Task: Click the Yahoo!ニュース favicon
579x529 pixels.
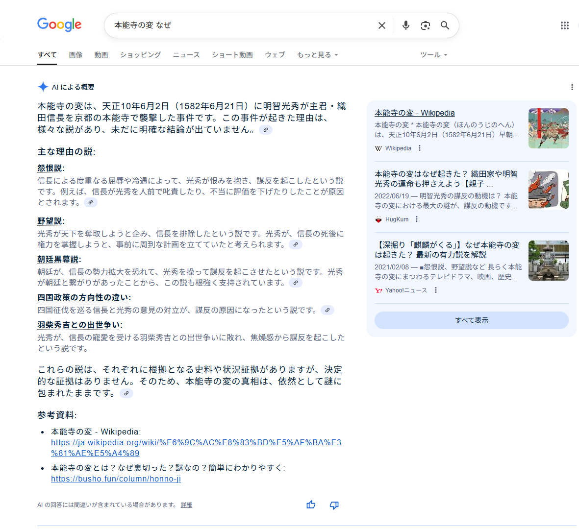Action: tap(378, 290)
